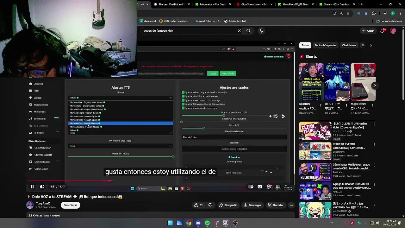Open the Rol mínimo (YouTube) dropdown
The height and width of the screenshot is (228, 405).
(x=121, y=146)
